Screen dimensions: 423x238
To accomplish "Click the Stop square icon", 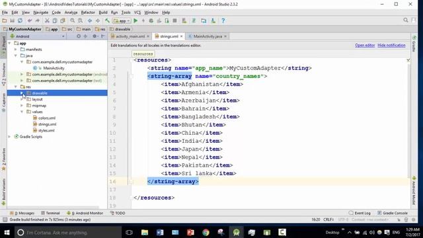I will pos(174,20).
